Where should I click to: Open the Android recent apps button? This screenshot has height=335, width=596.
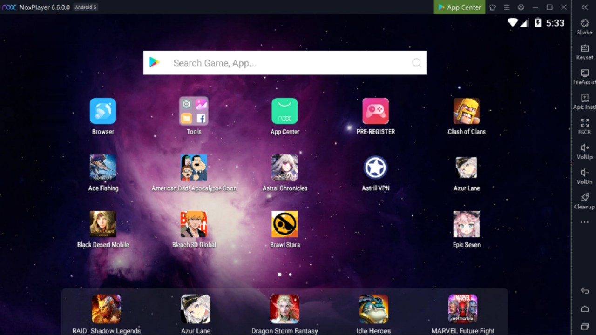(585, 327)
